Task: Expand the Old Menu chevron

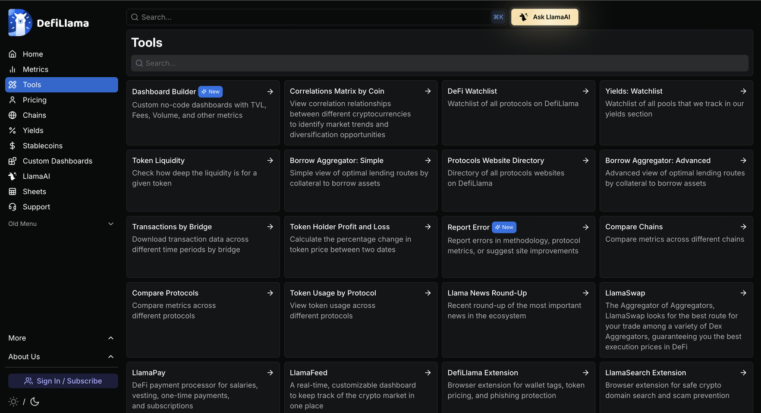Action: 111,224
